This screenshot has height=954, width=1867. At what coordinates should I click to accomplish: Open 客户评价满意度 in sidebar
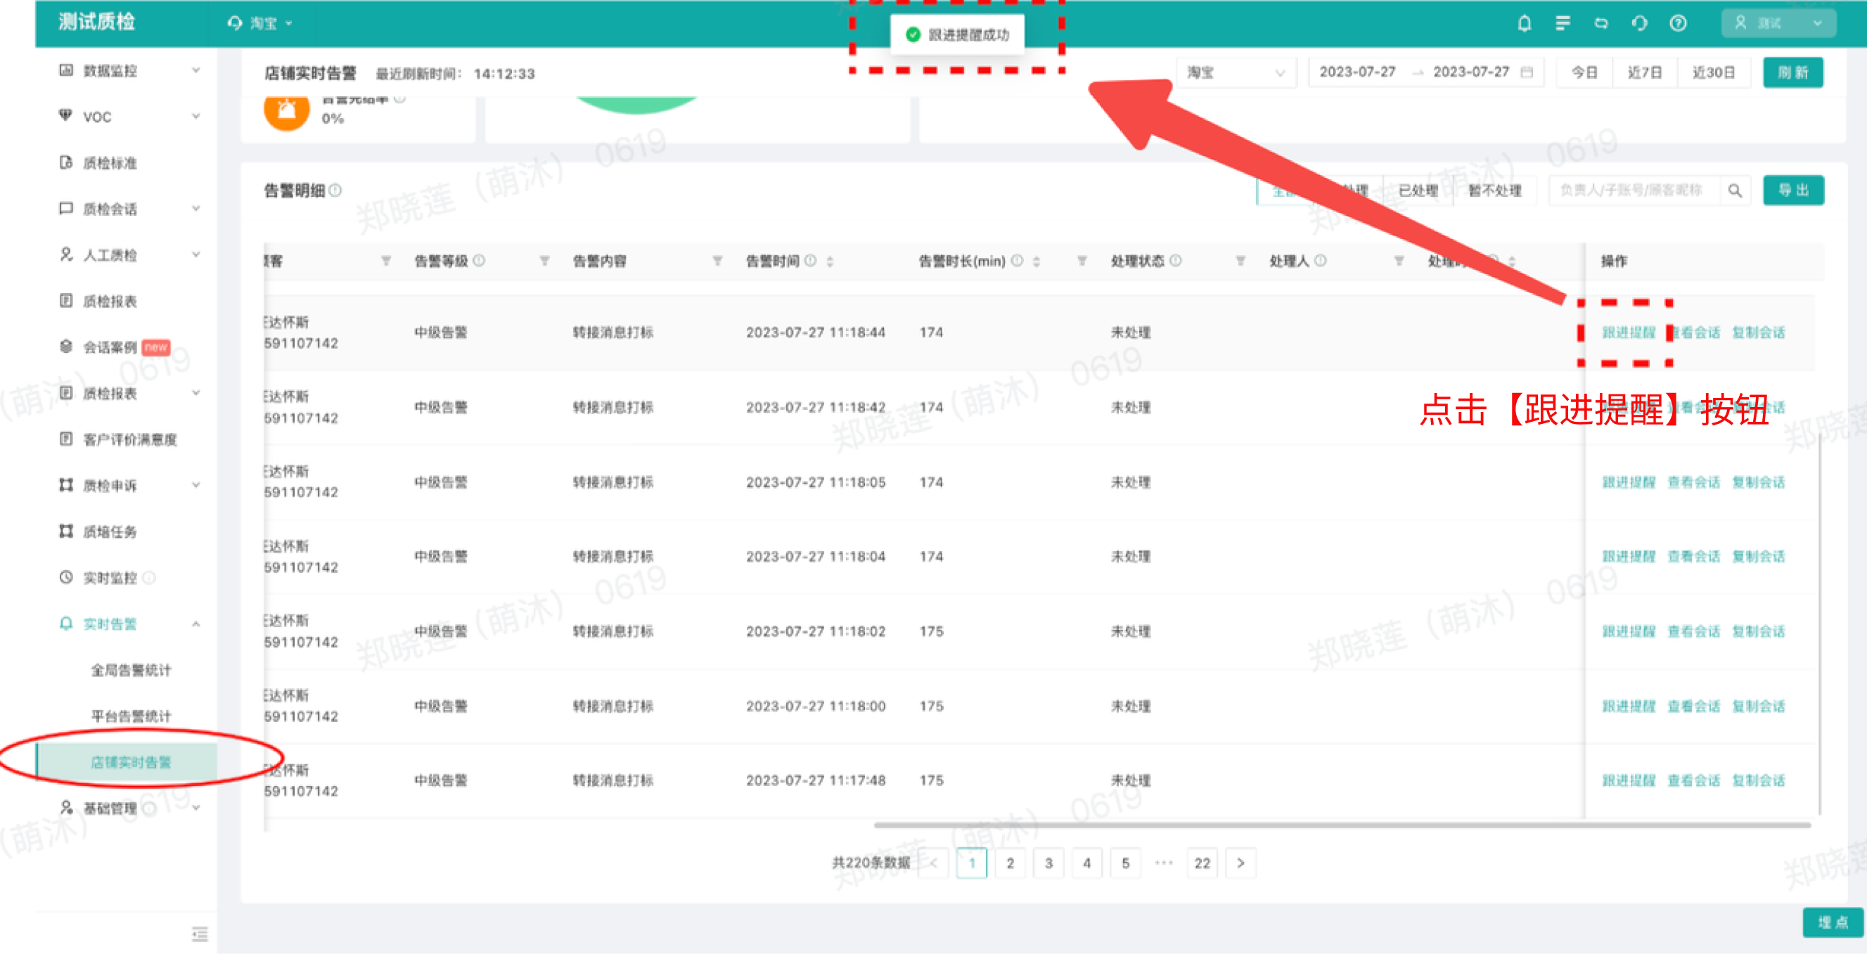pos(129,439)
